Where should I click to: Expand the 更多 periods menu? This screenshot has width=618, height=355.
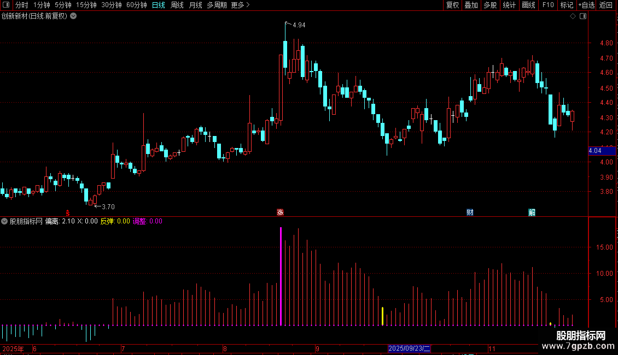240,5
